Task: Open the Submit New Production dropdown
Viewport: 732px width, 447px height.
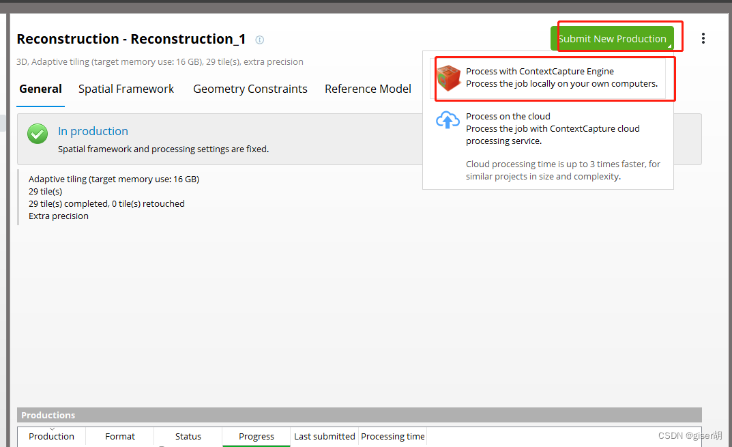Action: [612, 39]
